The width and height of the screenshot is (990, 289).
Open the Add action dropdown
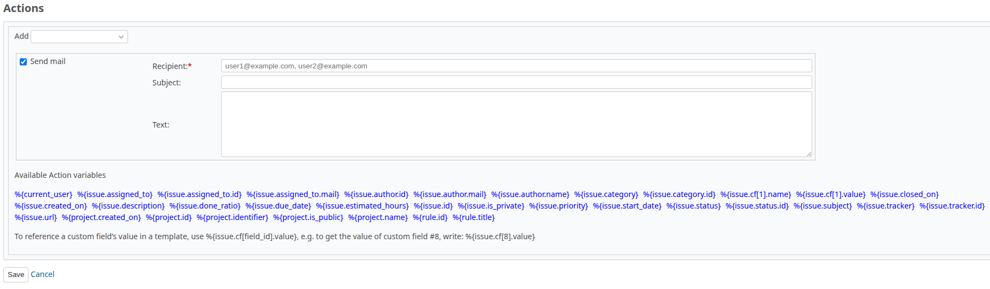coord(79,37)
